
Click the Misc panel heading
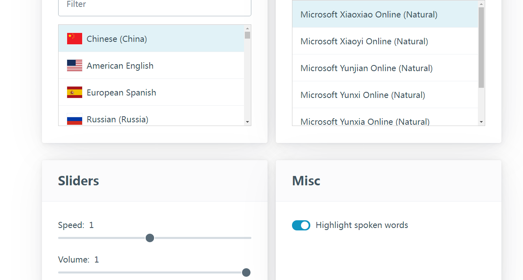[x=306, y=180]
